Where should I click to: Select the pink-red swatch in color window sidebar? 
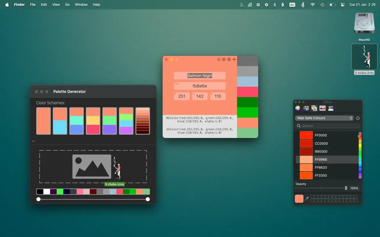point(248,92)
